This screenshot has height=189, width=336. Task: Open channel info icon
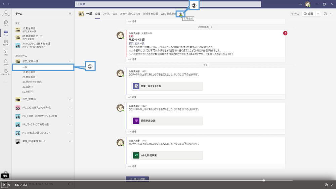[x=325, y=14]
